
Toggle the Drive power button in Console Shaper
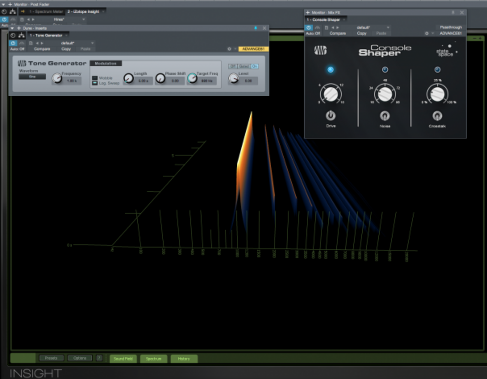(330, 116)
